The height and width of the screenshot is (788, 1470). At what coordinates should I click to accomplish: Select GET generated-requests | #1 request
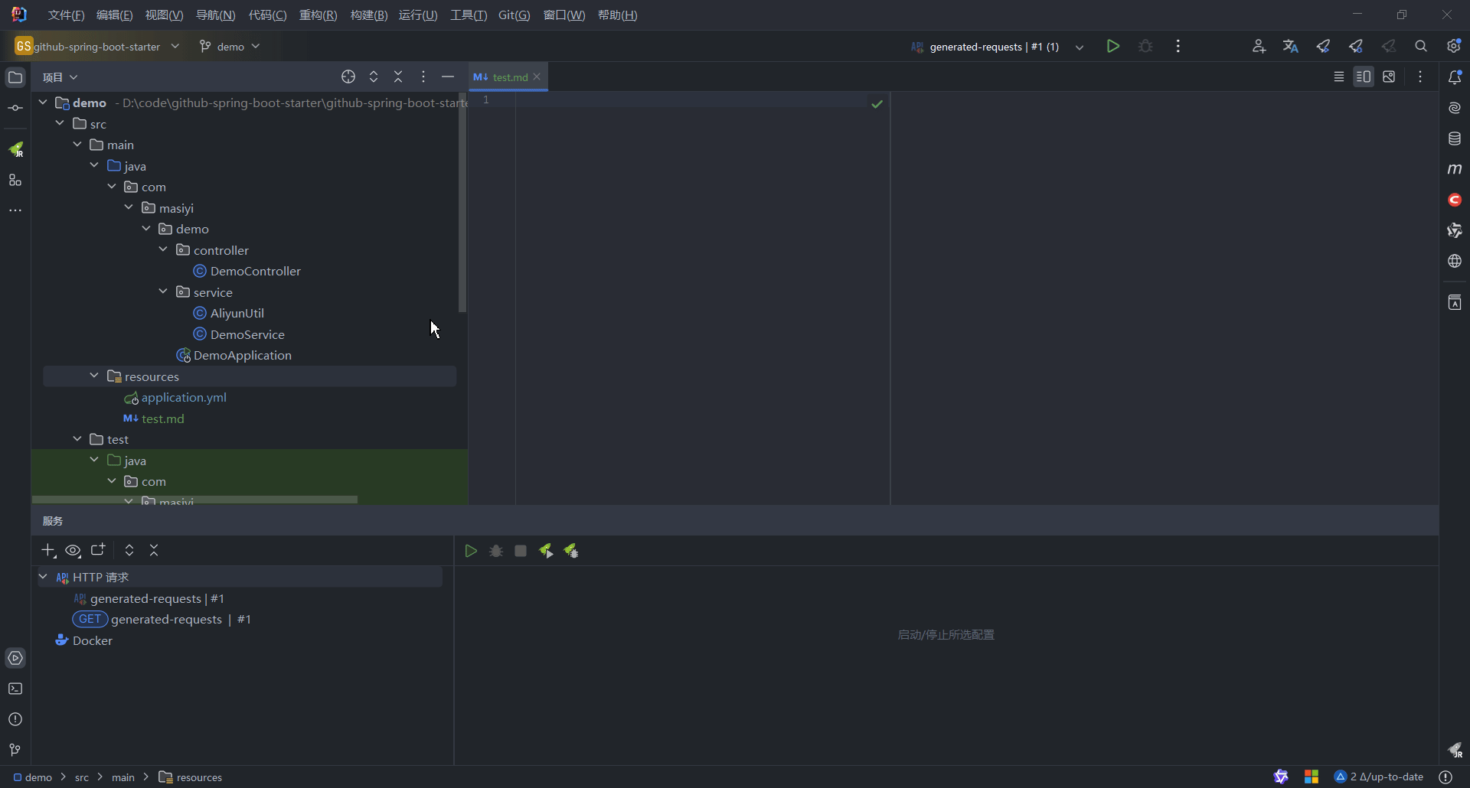[162, 619]
